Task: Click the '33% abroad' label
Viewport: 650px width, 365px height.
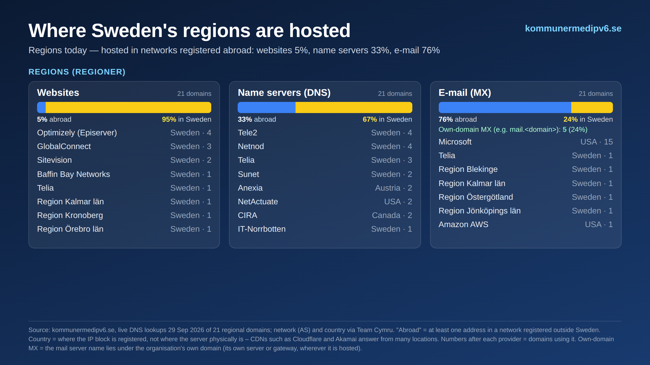Action: tap(257, 119)
